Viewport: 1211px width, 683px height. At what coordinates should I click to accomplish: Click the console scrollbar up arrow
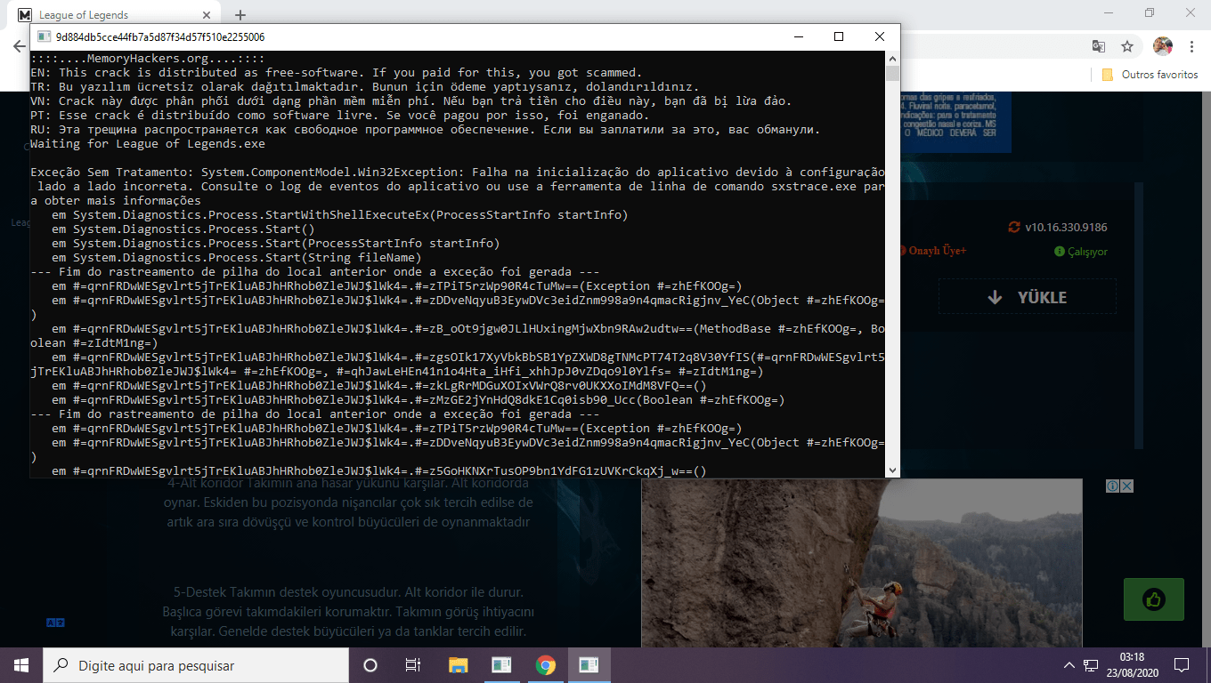click(x=892, y=59)
